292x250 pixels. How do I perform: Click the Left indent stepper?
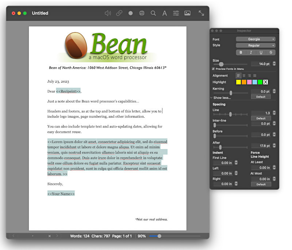(x=236, y=173)
